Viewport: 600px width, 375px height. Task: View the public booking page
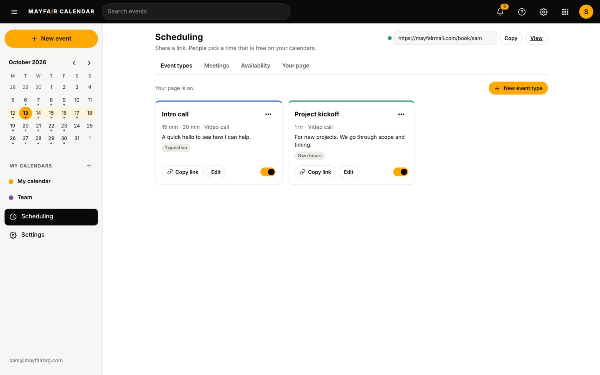(536, 38)
